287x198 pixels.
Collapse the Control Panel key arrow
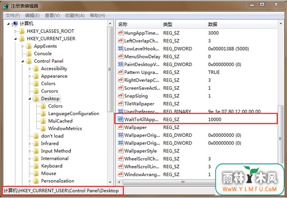tap(23, 61)
